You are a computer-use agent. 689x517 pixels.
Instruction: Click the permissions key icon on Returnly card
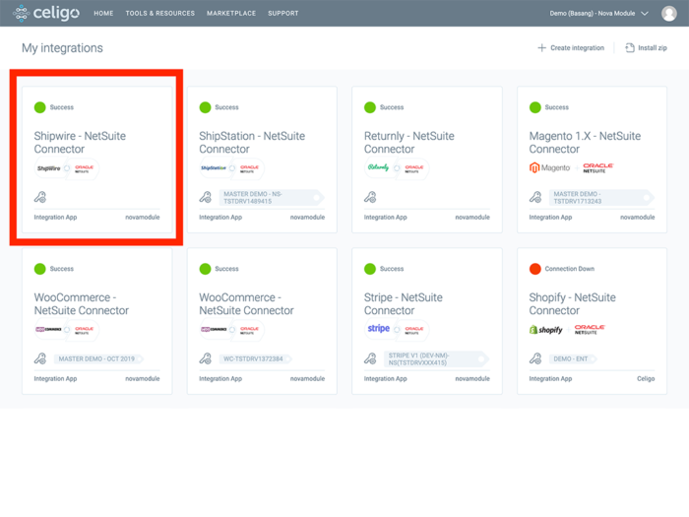point(370,197)
